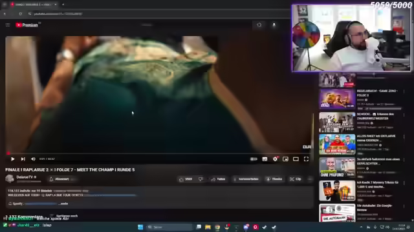This screenshot has height=232, width=414.
Task: Open the YouTube hamburger guide menu
Action: [8, 24]
